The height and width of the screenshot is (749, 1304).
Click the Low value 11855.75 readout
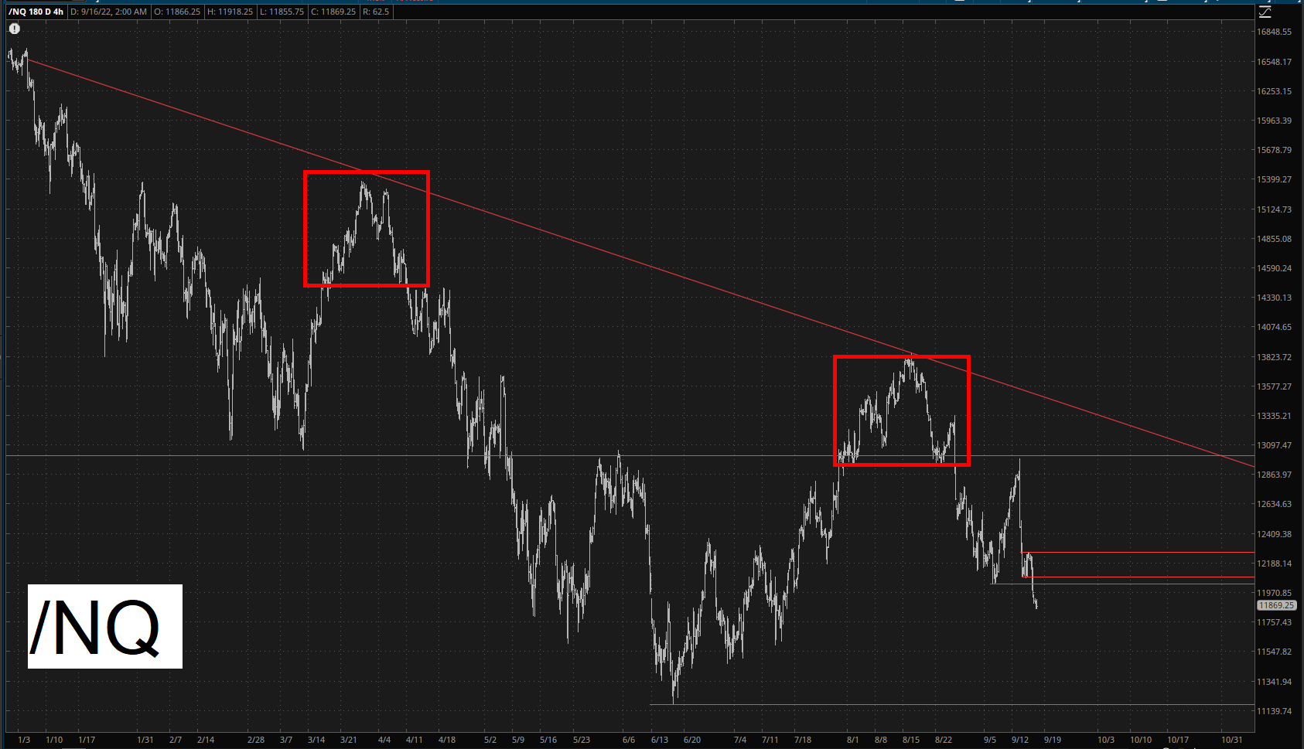tap(282, 12)
